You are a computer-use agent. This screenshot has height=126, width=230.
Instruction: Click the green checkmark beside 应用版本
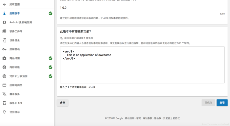click(51, 13)
